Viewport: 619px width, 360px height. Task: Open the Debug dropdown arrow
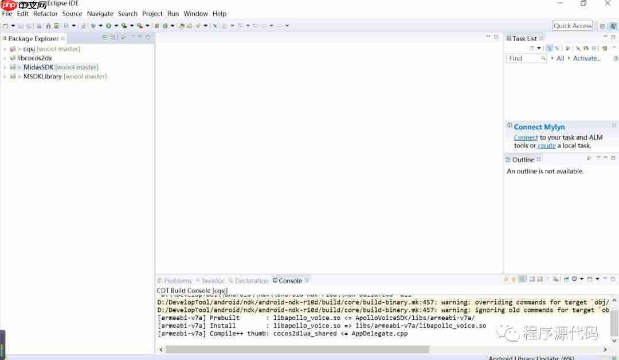click(100, 26)
